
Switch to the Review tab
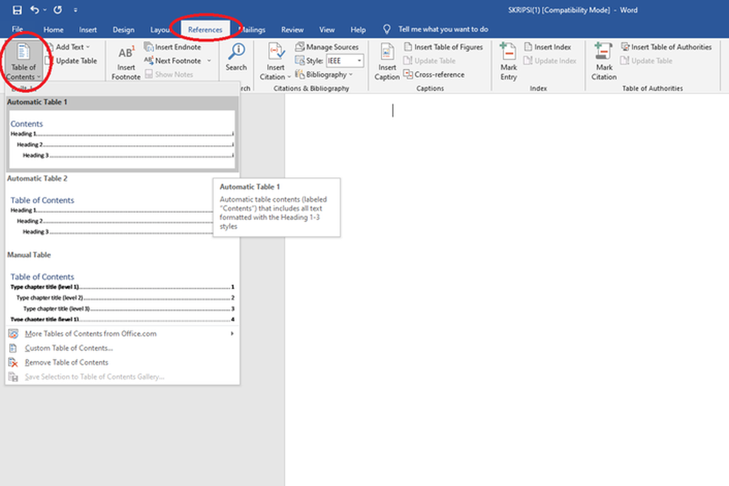(x=292, y=30)
